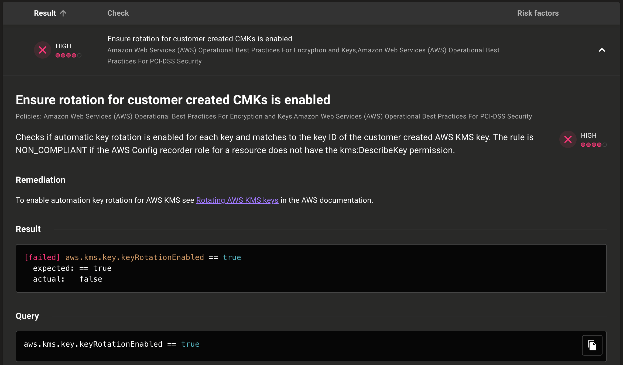This screenshot has height=365, width=623.
Task: Click the check title in the table row
Action: click(x=200, y=39)
